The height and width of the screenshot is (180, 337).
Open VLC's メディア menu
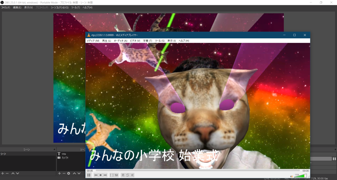coord(93,40)
